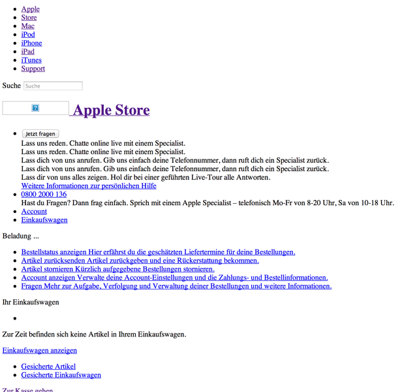Click the Zur Kasse gehen link
The image size is (419, 392).
(x=27, y=389)
